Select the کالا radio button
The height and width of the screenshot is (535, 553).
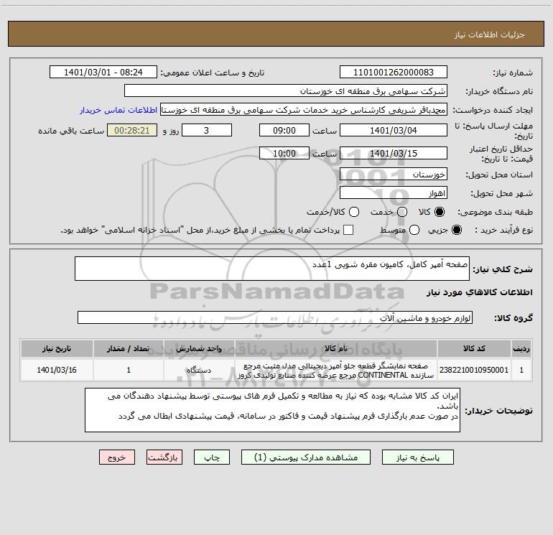click(440, 212)
